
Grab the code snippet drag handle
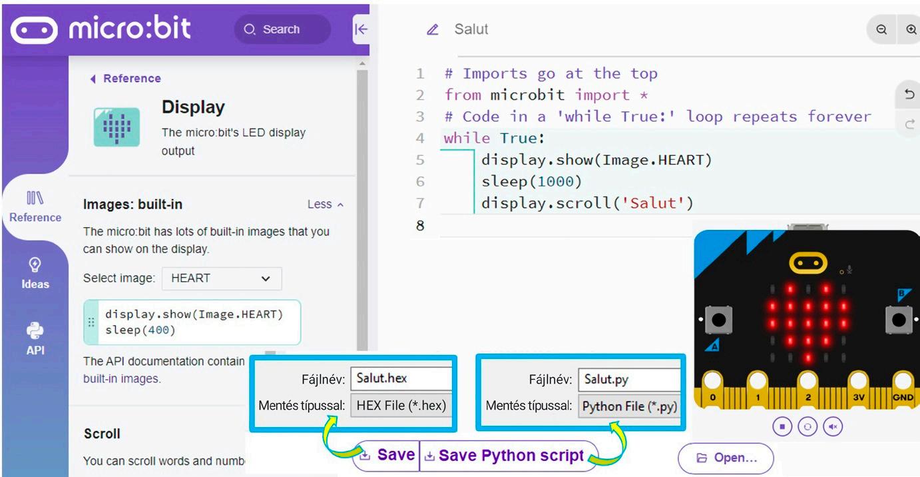click(91, 322)
